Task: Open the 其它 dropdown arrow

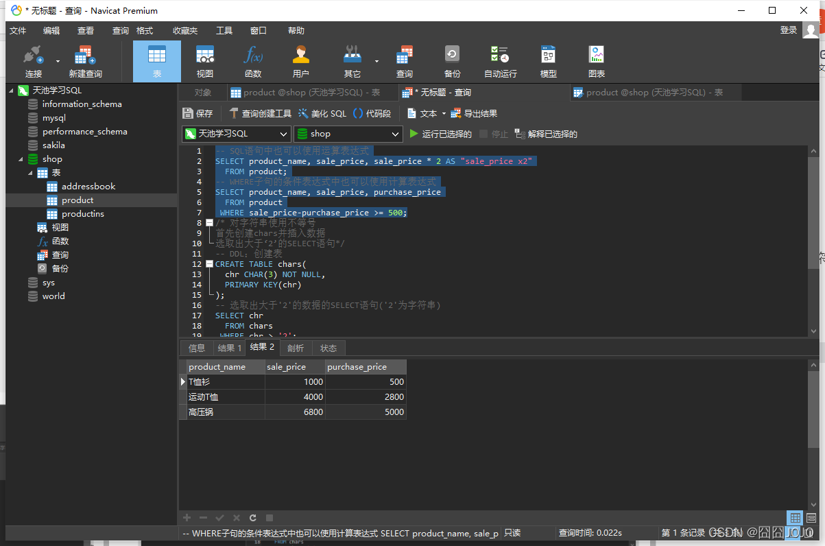Action: pos(376,61)
